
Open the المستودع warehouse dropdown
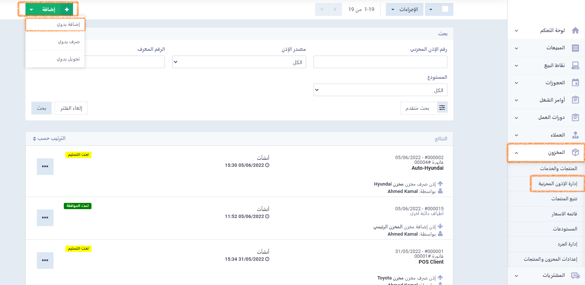tap(380, 90)
